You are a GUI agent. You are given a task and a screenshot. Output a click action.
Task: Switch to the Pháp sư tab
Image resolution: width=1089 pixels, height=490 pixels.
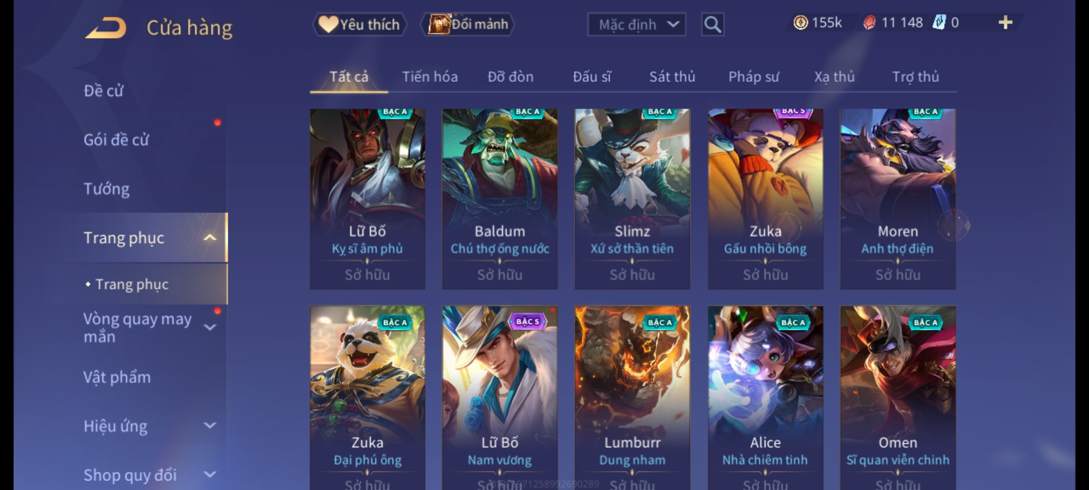tap(754, 77)
